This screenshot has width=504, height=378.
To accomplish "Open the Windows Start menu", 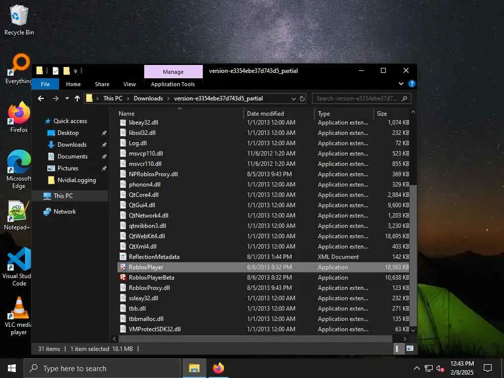I will coord(12,368).
